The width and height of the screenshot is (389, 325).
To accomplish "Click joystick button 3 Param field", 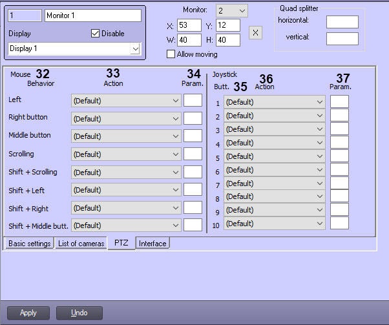I will 339,129.
